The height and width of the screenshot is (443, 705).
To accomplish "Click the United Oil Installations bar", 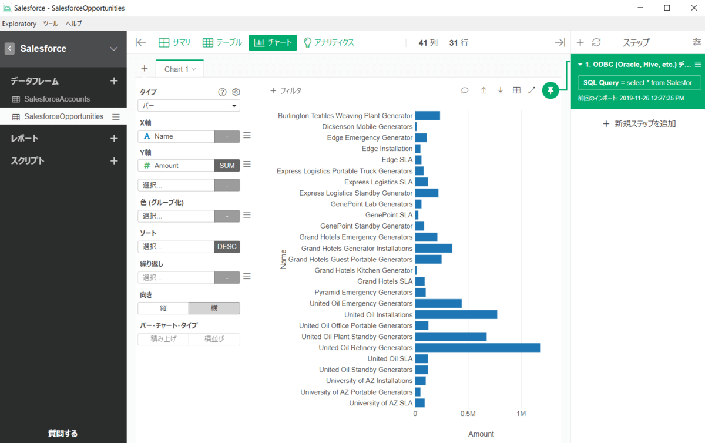I will [456, 315].
